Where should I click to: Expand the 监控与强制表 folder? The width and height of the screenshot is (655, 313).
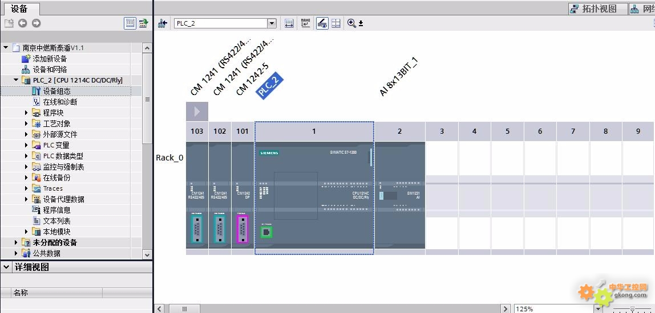[26, 167]
